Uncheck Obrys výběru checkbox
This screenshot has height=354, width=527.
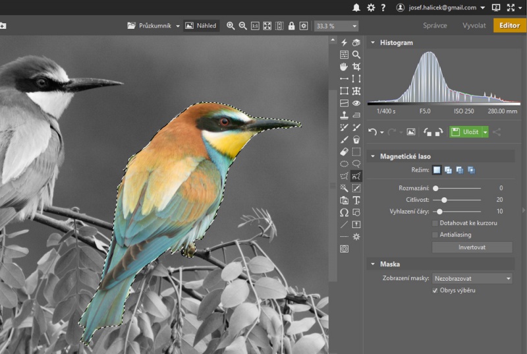pyautogui.click(x=435, y=290)
